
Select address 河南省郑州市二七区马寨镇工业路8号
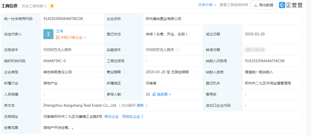click(x=73, y=117)
